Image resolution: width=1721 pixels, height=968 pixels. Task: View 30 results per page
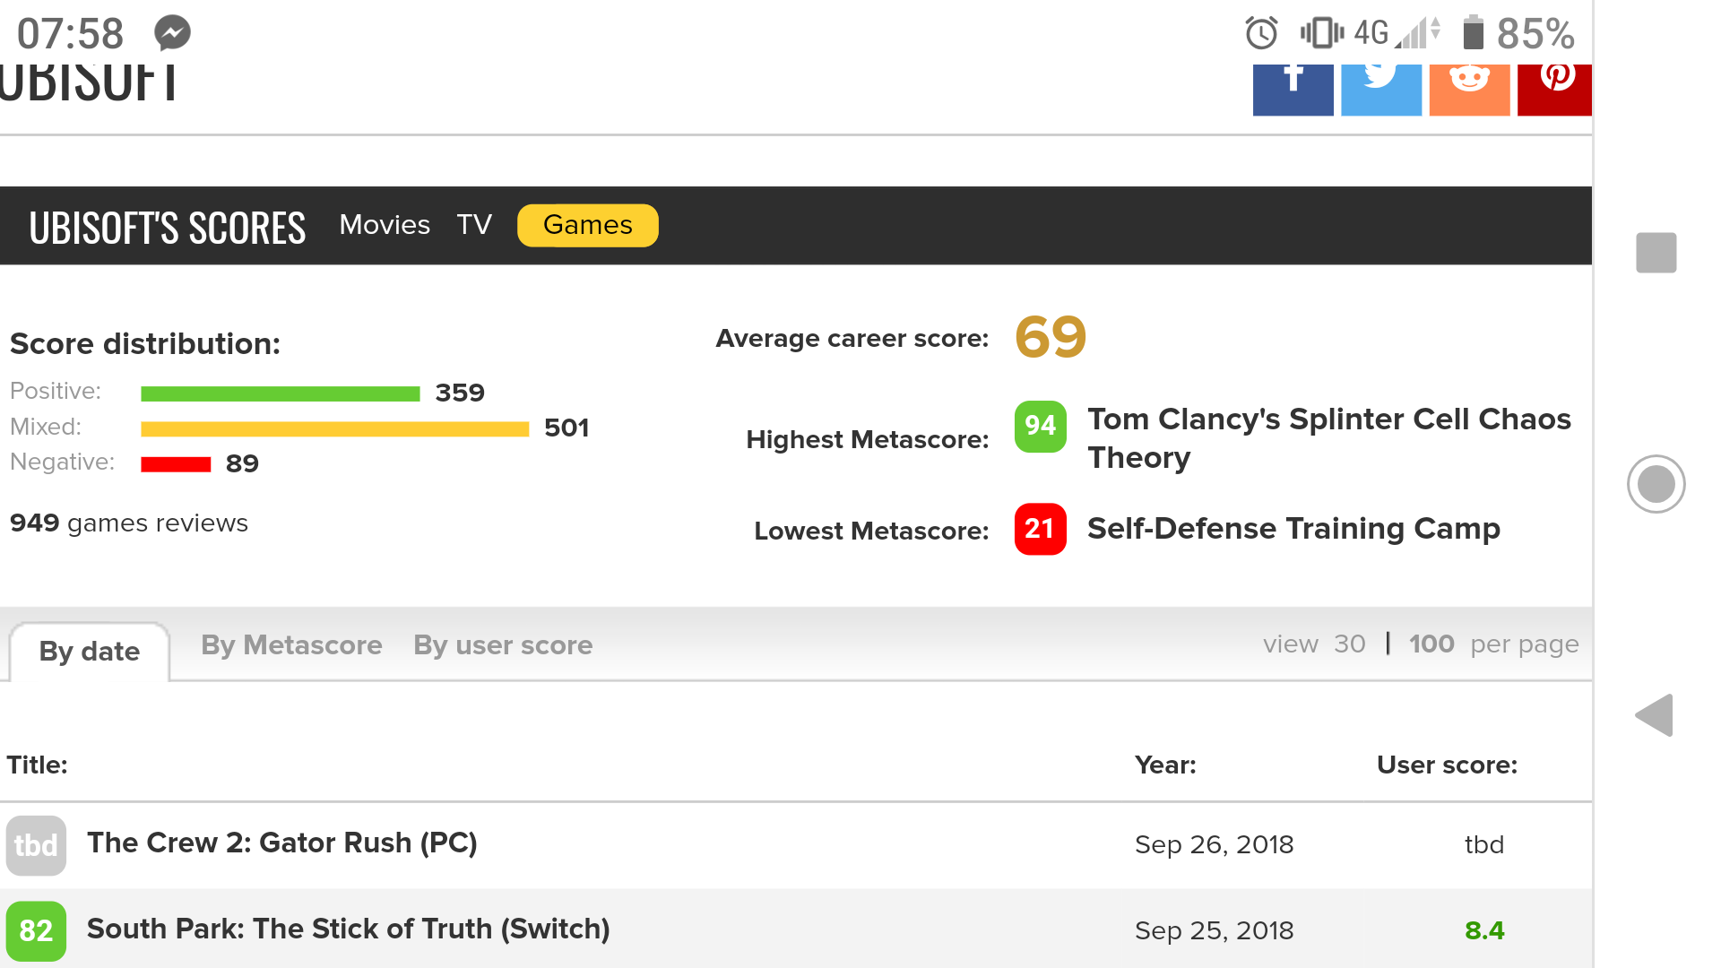1349,644
